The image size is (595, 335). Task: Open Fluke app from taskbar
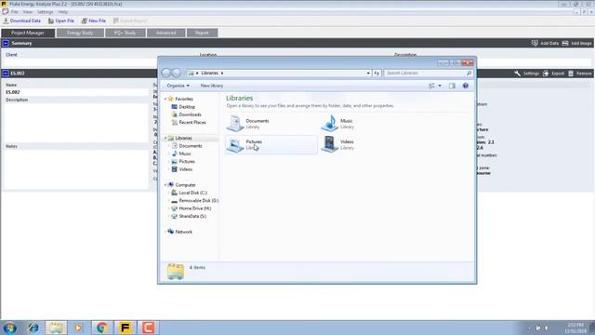(125, 328)
